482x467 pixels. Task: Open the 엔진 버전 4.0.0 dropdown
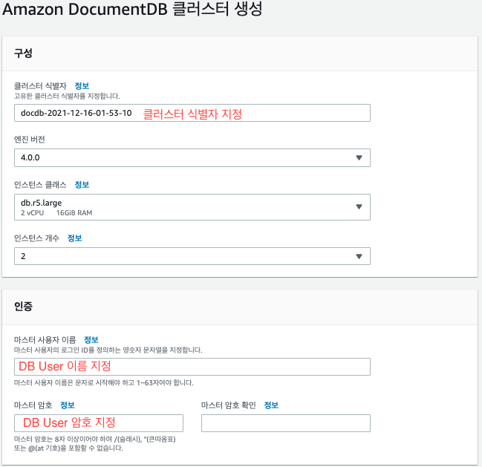coord(192,157)
